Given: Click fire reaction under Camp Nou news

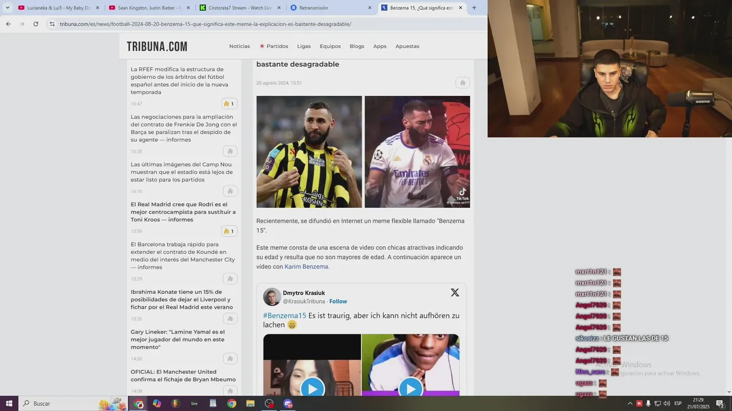Looking at the screenshot, I should (230, 191).
